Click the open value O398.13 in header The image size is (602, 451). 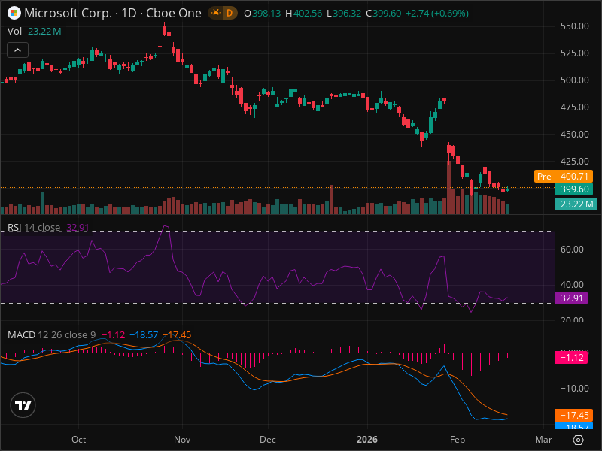pyautogui.click(x=262, y=13)
